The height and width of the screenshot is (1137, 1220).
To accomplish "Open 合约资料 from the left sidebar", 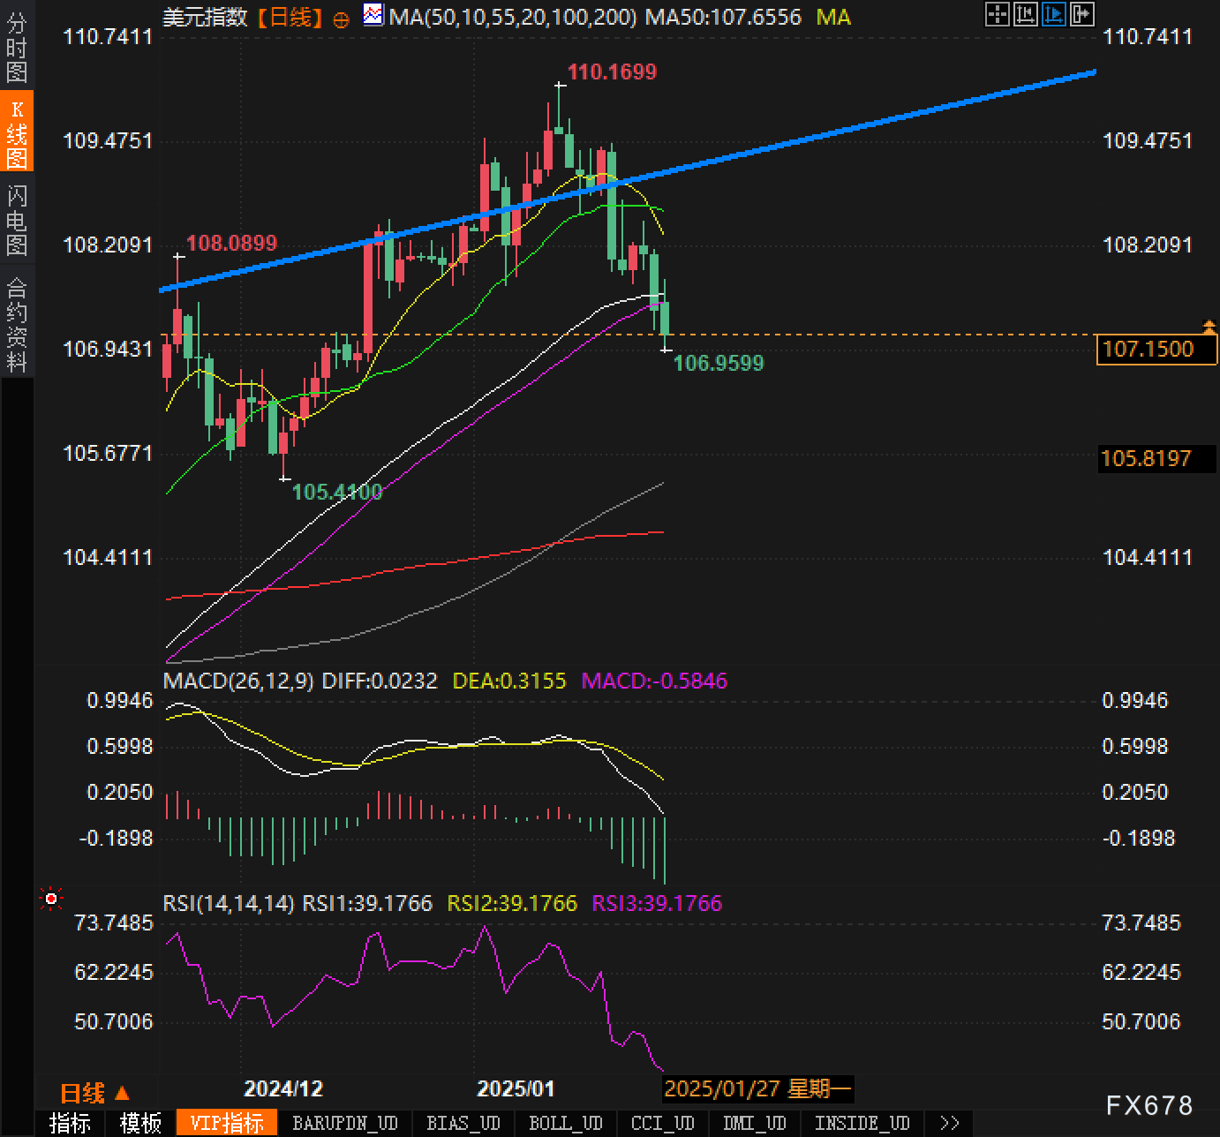I will click(17, 325).
